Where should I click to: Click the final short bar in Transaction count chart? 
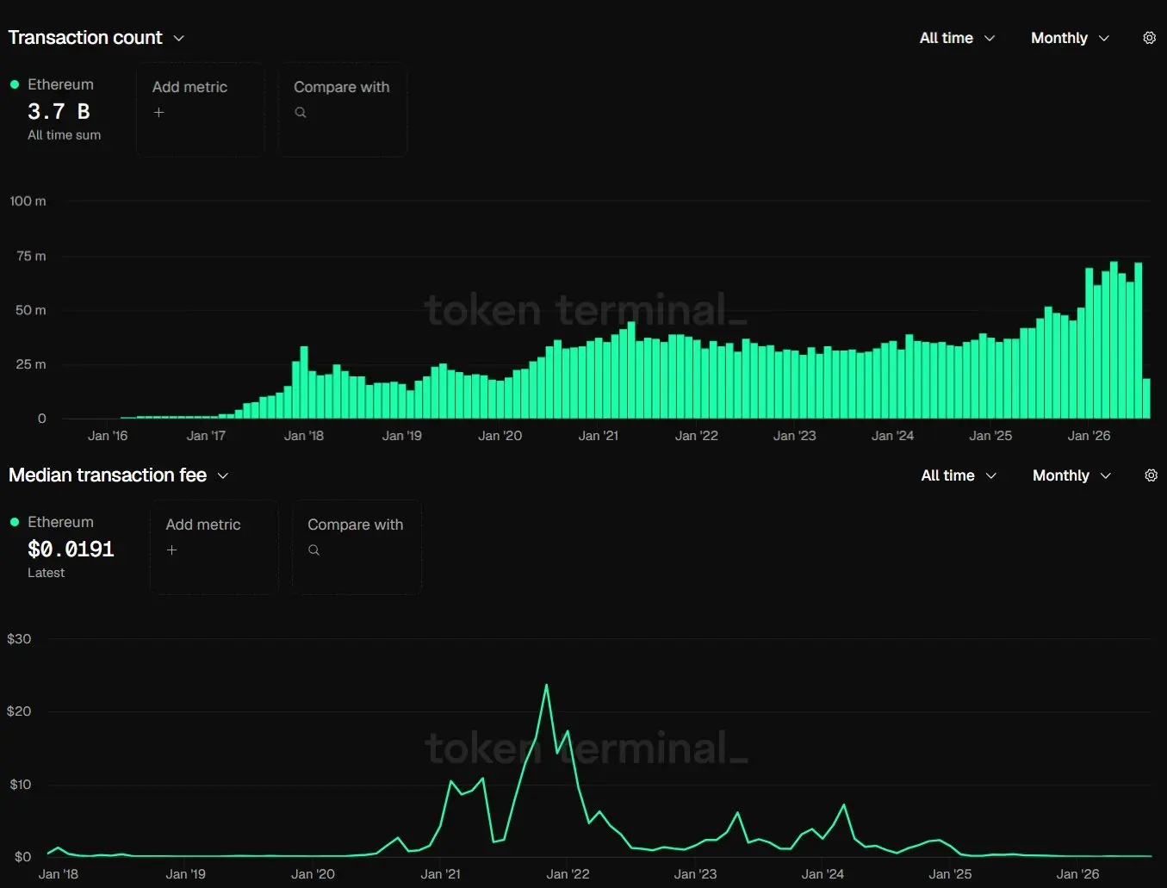[x=1146, y=399]
